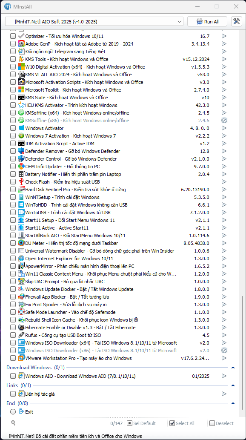Click the Firewall App Blocker icon
The image size is (246, 440).
point(21,297)
